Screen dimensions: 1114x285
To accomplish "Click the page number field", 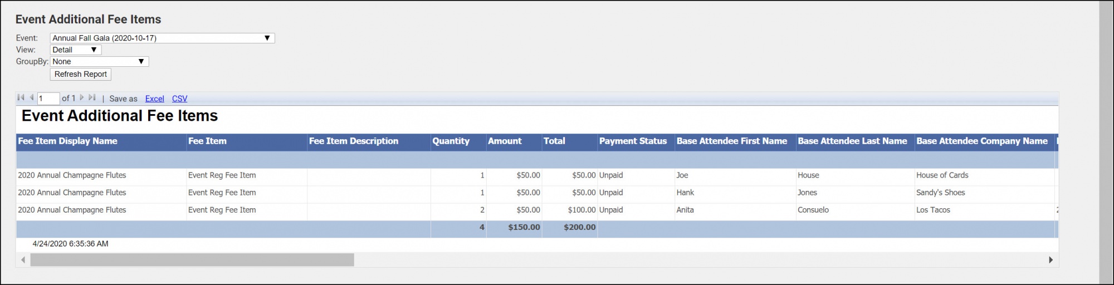I will [x=48, y=99].
